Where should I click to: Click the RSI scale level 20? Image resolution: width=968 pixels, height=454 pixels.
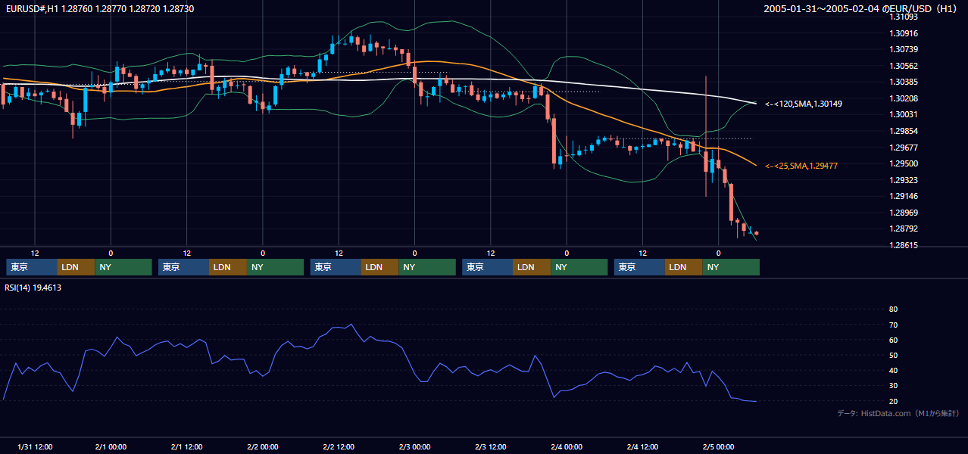893,401
